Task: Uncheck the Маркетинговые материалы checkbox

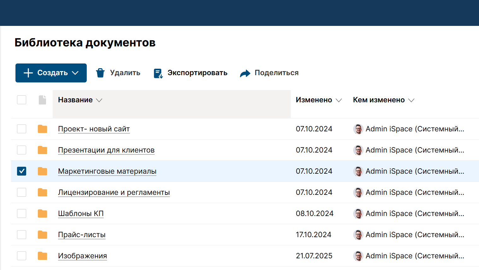Action: pyautogui.click(x=21, y=171)
